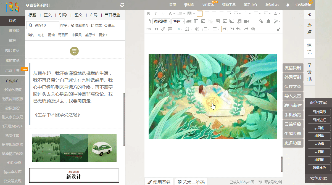
Task: Import a Word document with W icon
Action: (x=218, y=21)
